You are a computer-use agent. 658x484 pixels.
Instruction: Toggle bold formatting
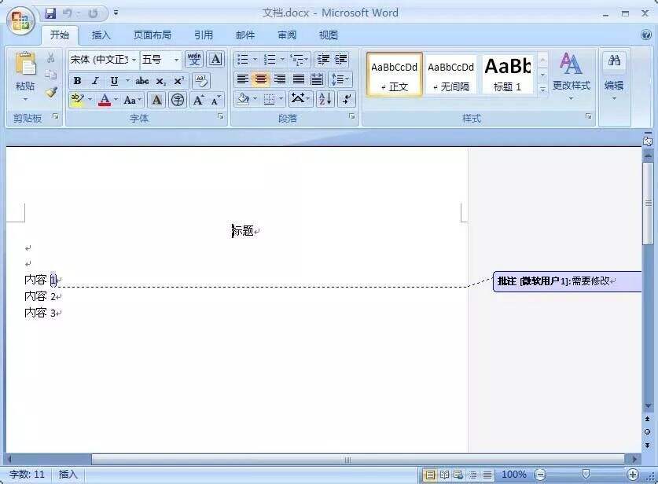click(78, 81)
